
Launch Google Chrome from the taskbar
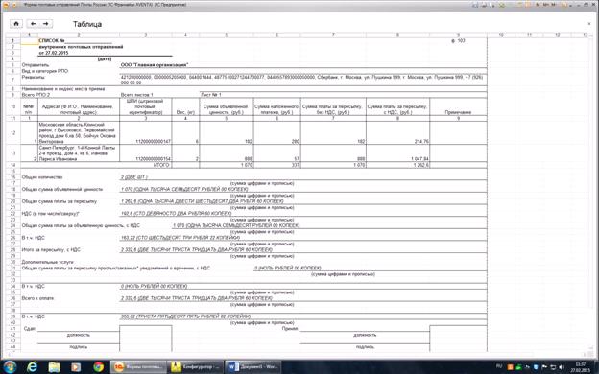(98, 367)
